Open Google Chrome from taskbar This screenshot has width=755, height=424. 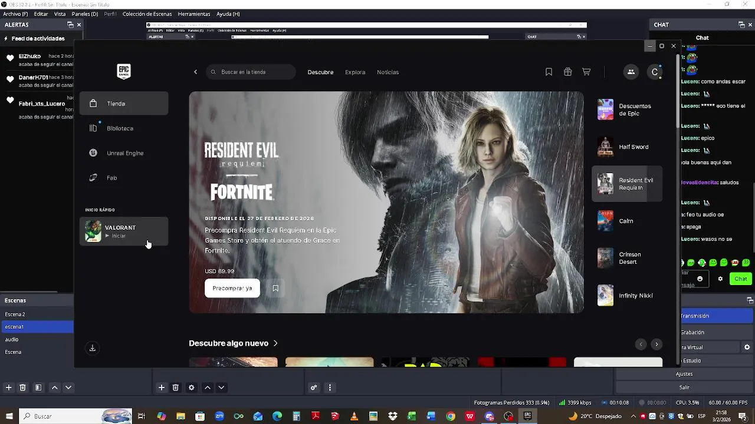pyautogui.click(x=451, y=416)
